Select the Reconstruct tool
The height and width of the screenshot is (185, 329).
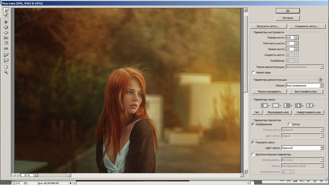(x=6, y=16)
